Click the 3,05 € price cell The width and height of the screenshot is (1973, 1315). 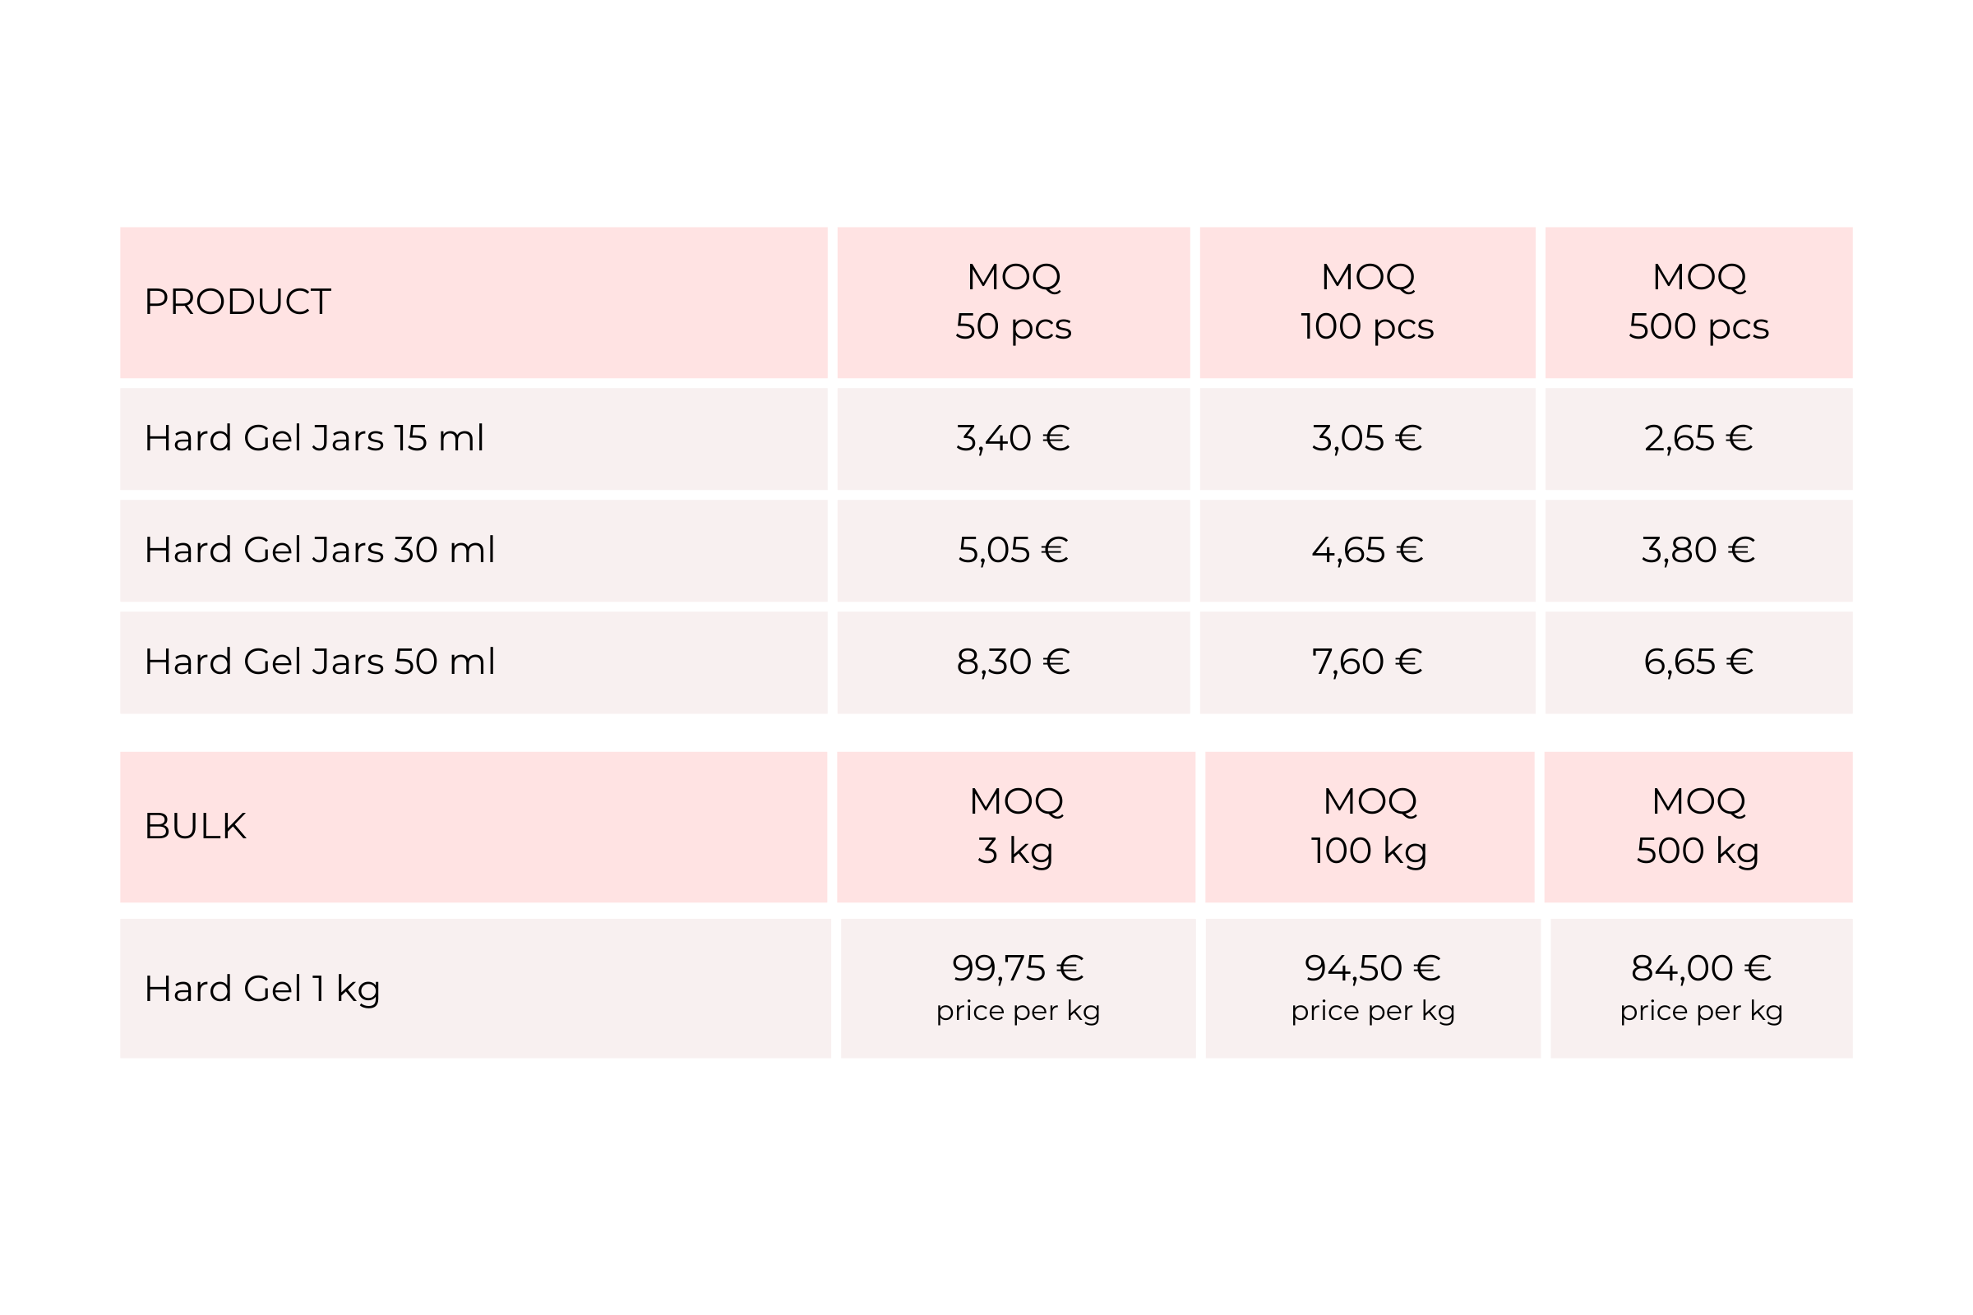(1366, 439)
